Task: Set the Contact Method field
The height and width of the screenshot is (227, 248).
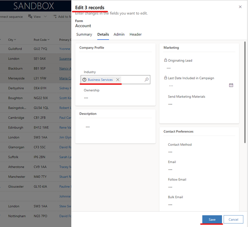Action: (x=170, y=152)
